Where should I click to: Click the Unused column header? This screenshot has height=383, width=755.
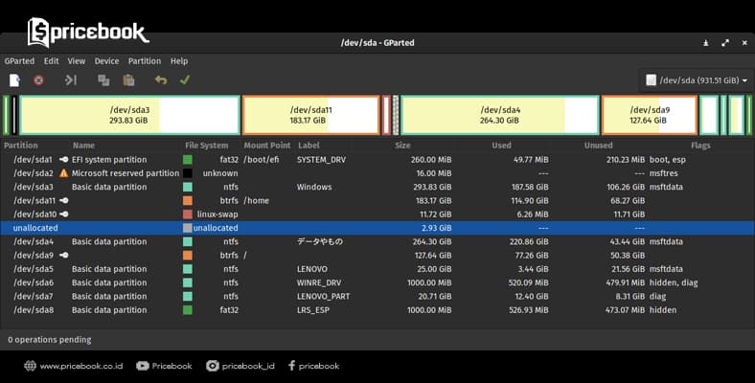pyautogui.click(x=599, y=146)
